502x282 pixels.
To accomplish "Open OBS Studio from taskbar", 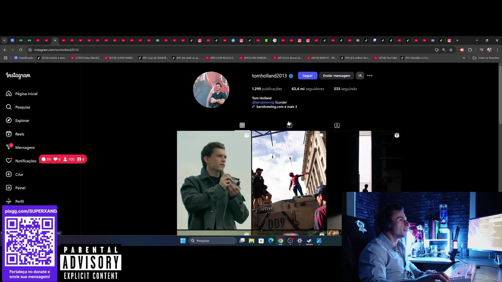I will coord(290,241).
